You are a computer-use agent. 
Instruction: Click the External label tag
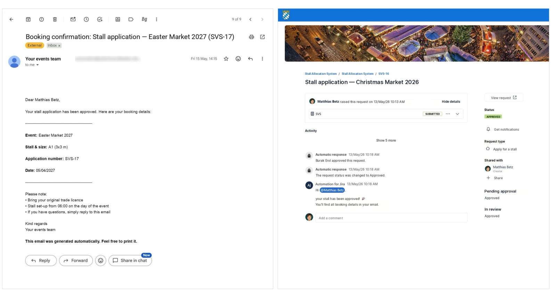click(x=34, y=46)
